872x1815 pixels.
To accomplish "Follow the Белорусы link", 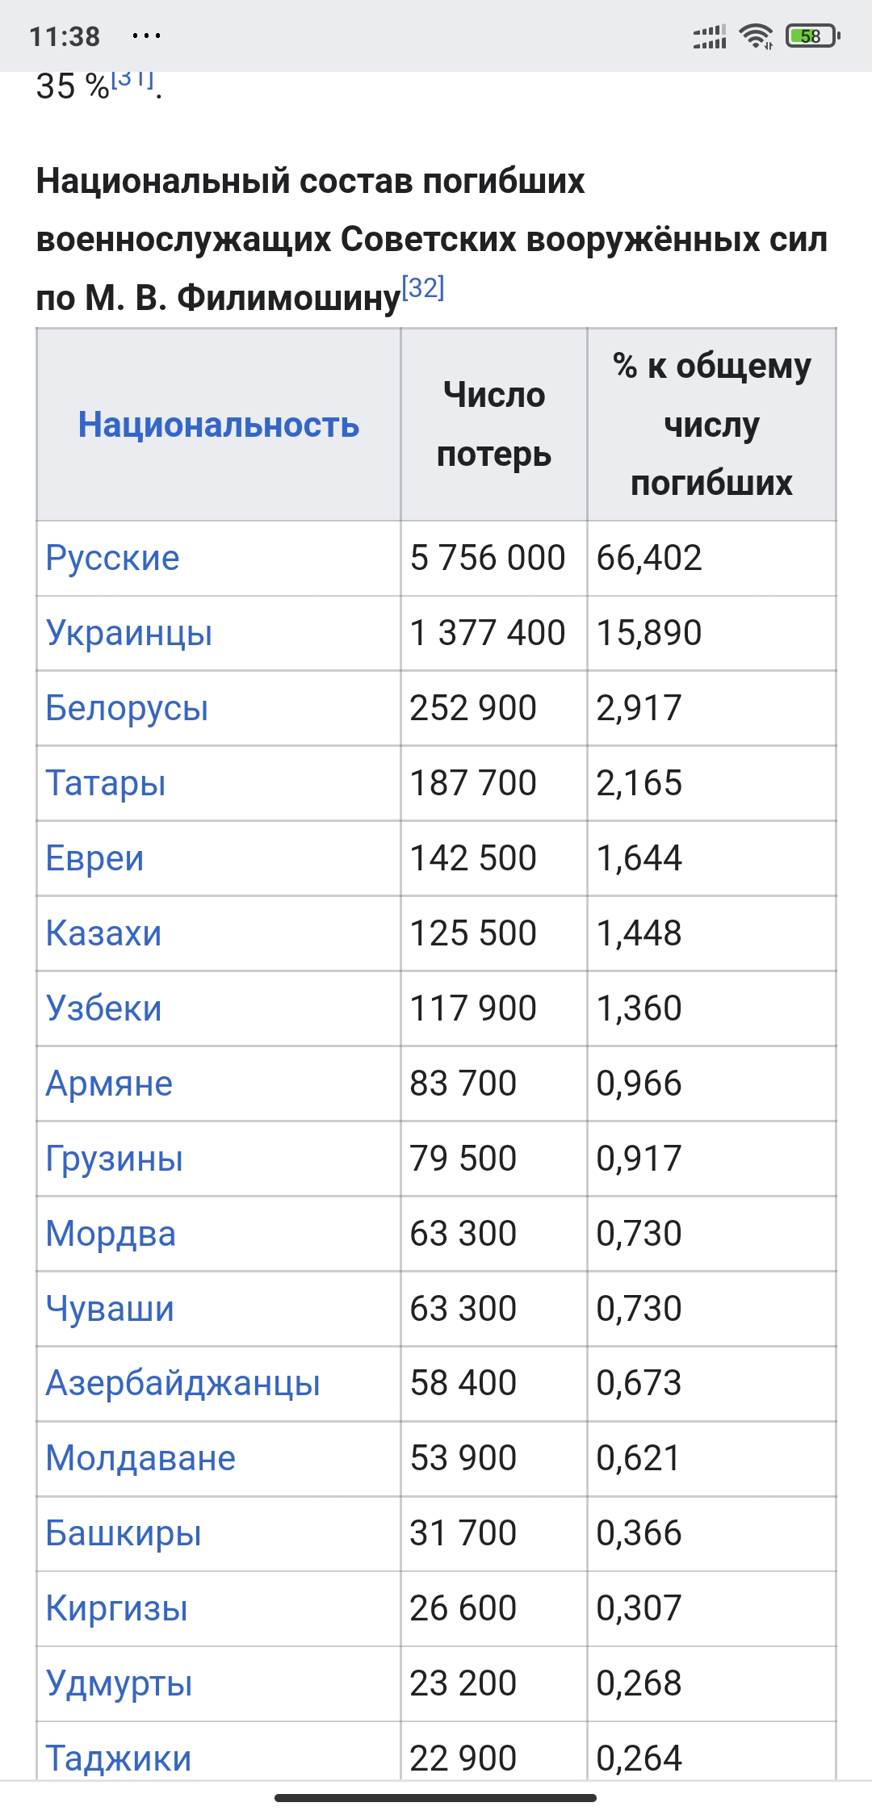I will pyautogui.click(x=127, y=708).
